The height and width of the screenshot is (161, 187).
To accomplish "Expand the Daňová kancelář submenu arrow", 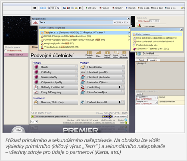I will pos(119,102).
